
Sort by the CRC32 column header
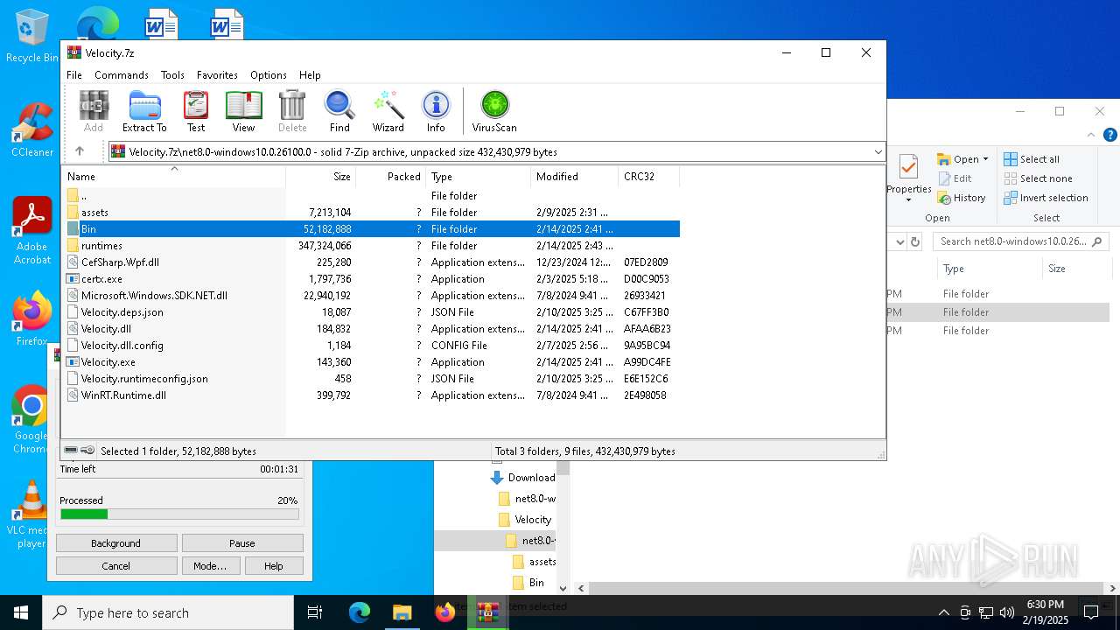[x=648, y=176]
